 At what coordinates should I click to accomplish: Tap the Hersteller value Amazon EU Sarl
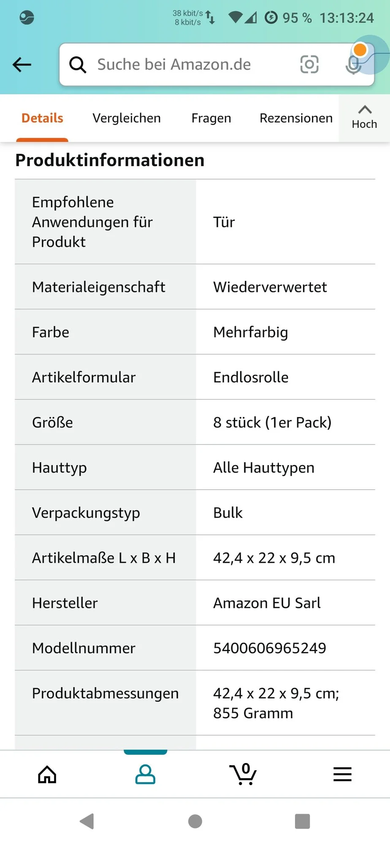click(x=267, y=603)
